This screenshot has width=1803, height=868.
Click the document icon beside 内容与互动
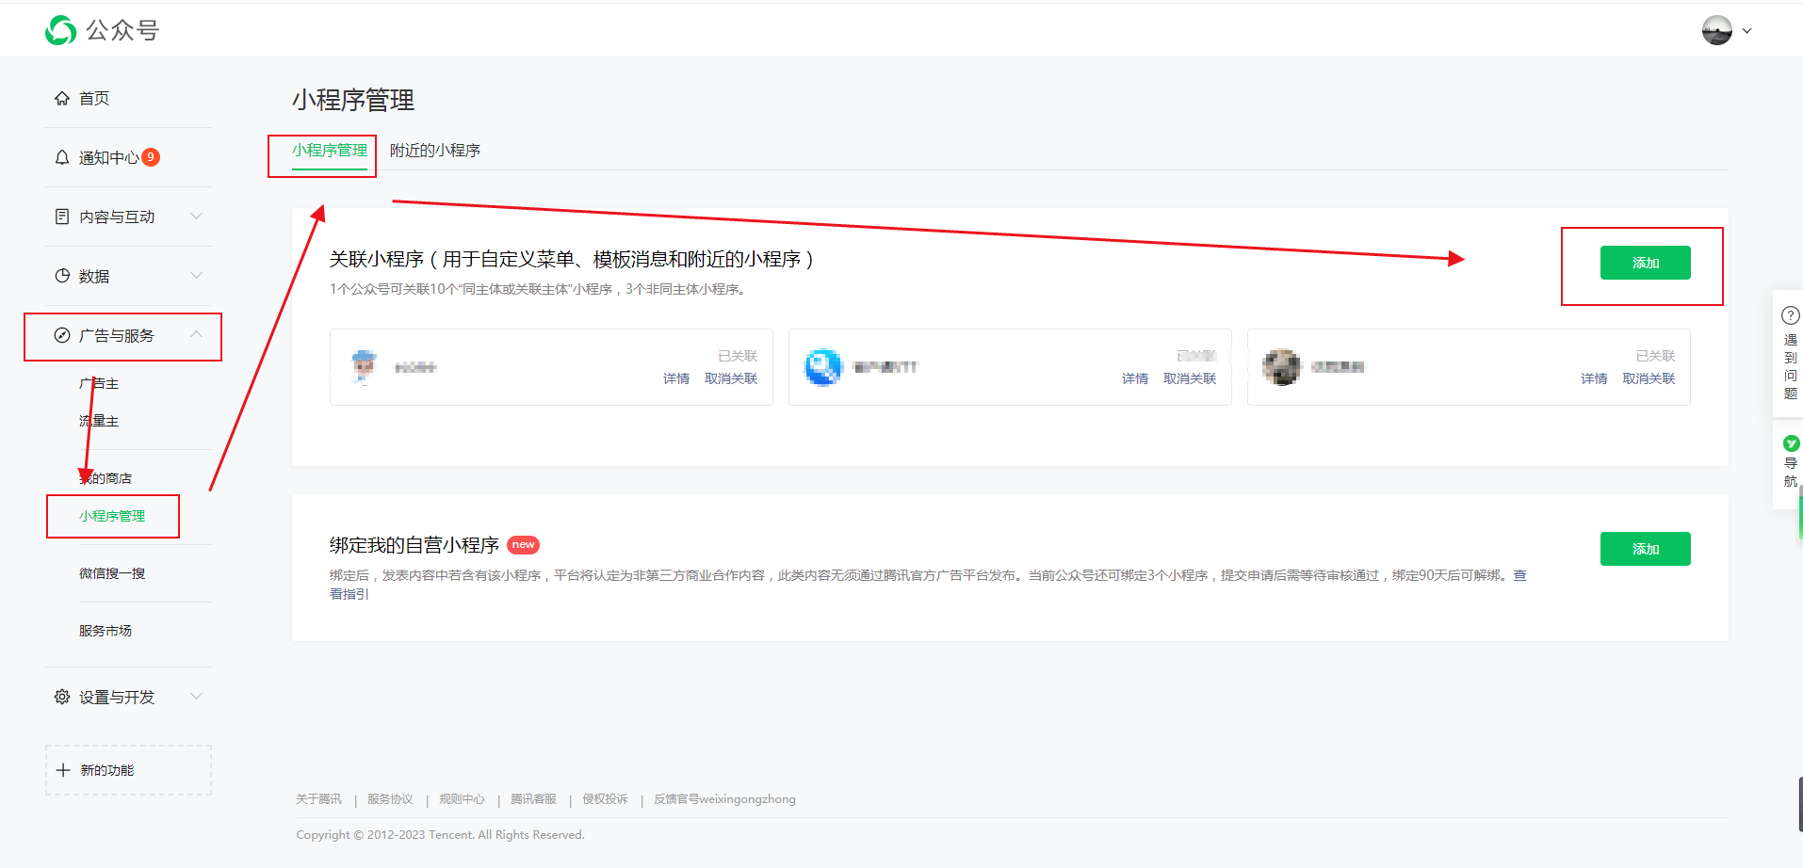(x=62, y=217)
